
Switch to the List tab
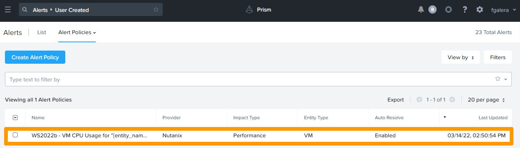[41, 32]
